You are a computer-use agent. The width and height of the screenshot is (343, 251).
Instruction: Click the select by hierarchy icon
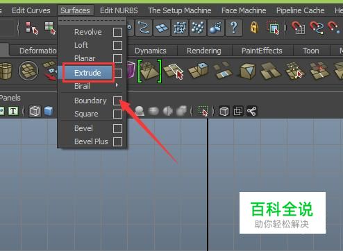tap(31, 28)
